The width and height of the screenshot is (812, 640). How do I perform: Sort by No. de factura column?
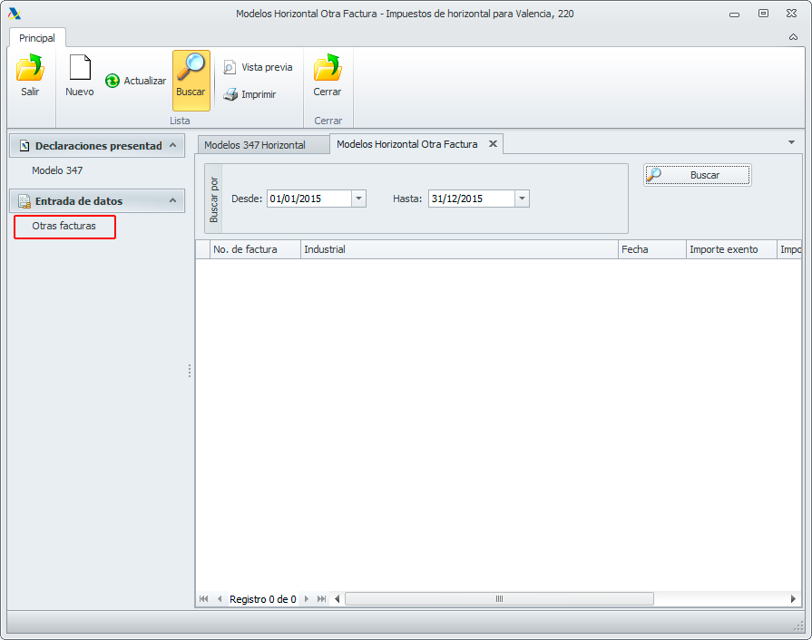(x=255, y=249)
